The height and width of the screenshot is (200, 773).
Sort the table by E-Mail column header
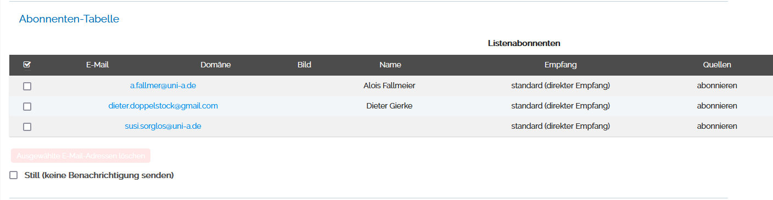pyautogui.click(x=98, y=65)
